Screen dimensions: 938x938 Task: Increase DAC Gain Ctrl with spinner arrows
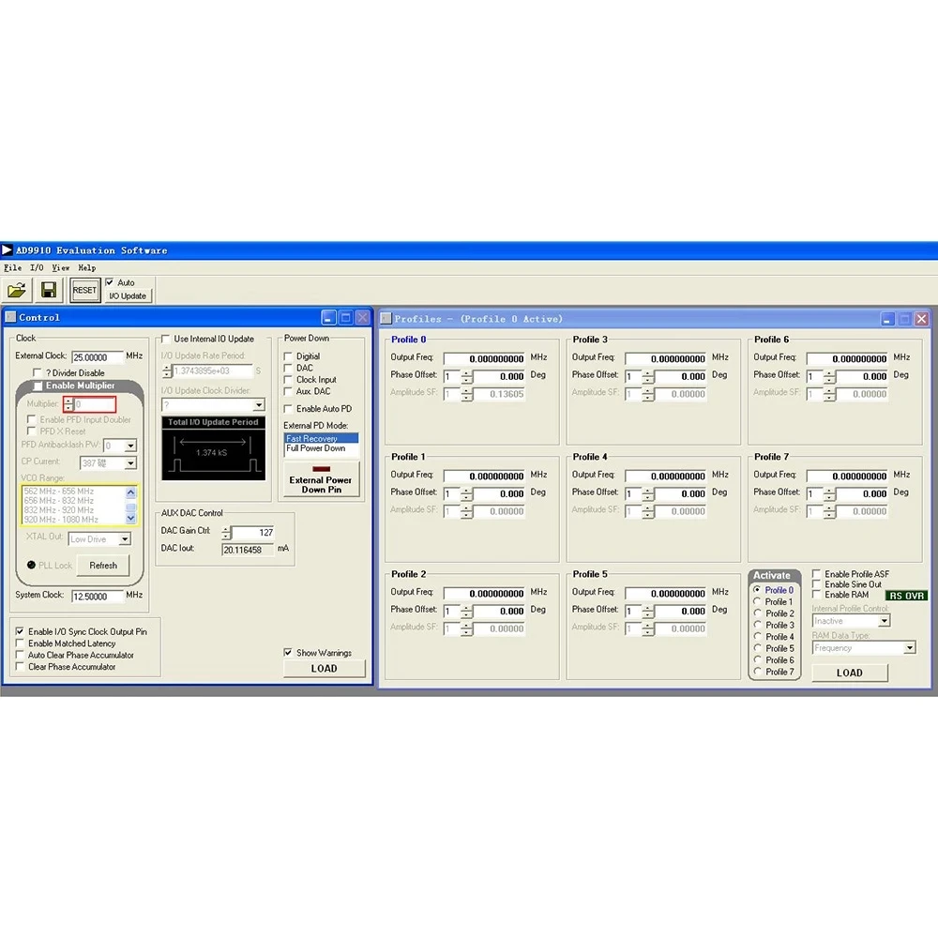coord(226,529)
